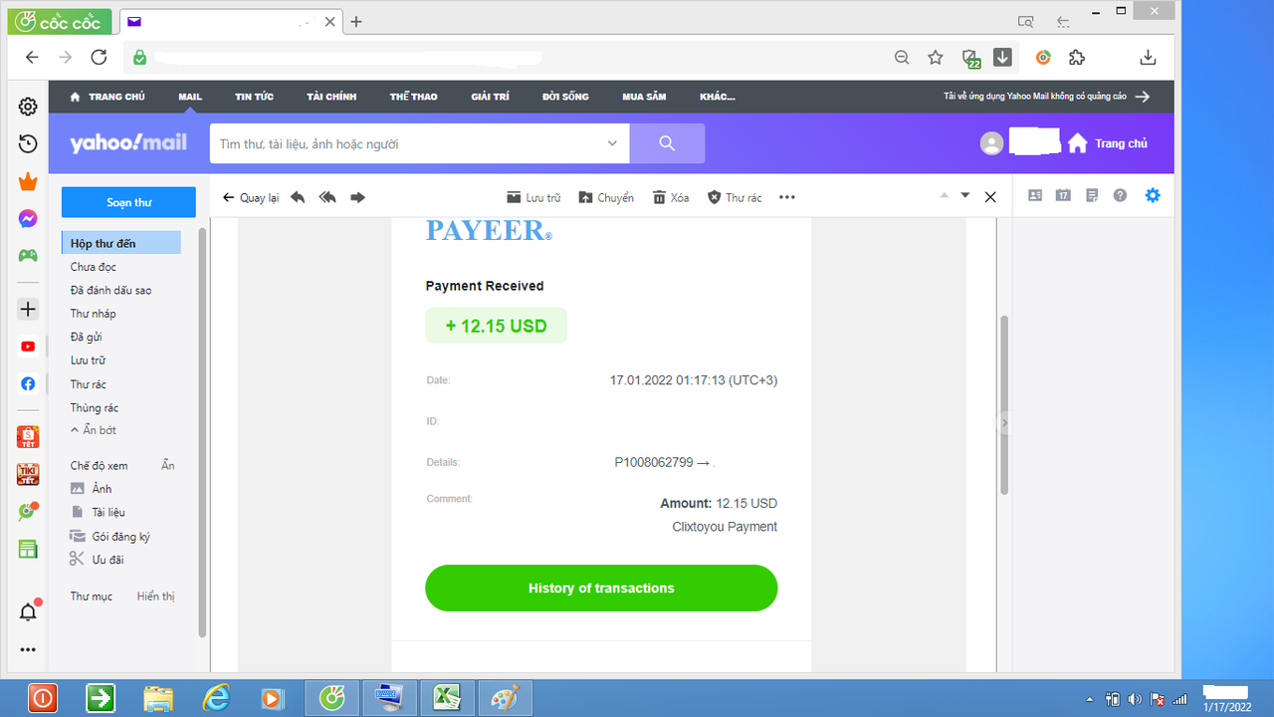Open GIẢI TRÍ in Yahoo top bar
This screenshot has width=1274, height=717.
(x=490, y=97)
